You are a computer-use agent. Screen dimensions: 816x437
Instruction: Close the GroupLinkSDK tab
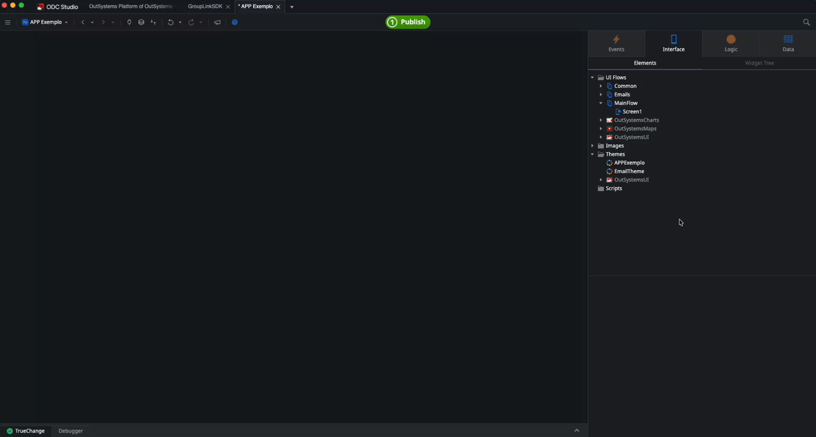[228, 7]
